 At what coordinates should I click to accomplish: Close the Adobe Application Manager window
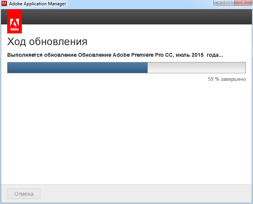coord(243,3)
